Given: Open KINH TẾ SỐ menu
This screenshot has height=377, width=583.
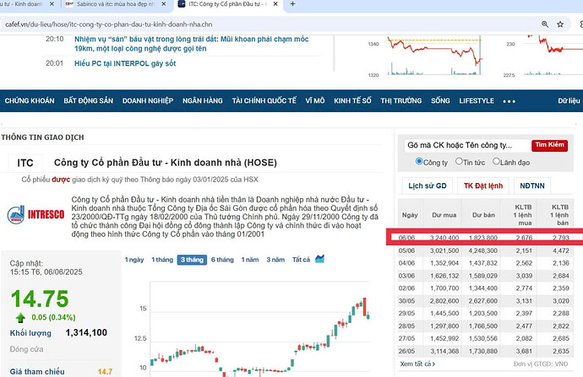Looking at the screenshot, I should point(352,101).
